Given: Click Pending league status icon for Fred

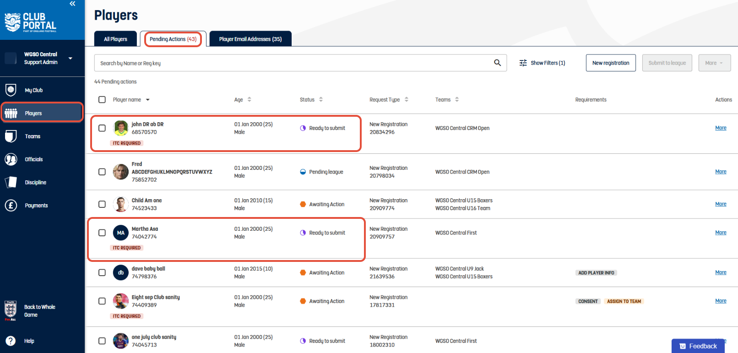Looking at the screenshot, I should [x=303, y=172].
